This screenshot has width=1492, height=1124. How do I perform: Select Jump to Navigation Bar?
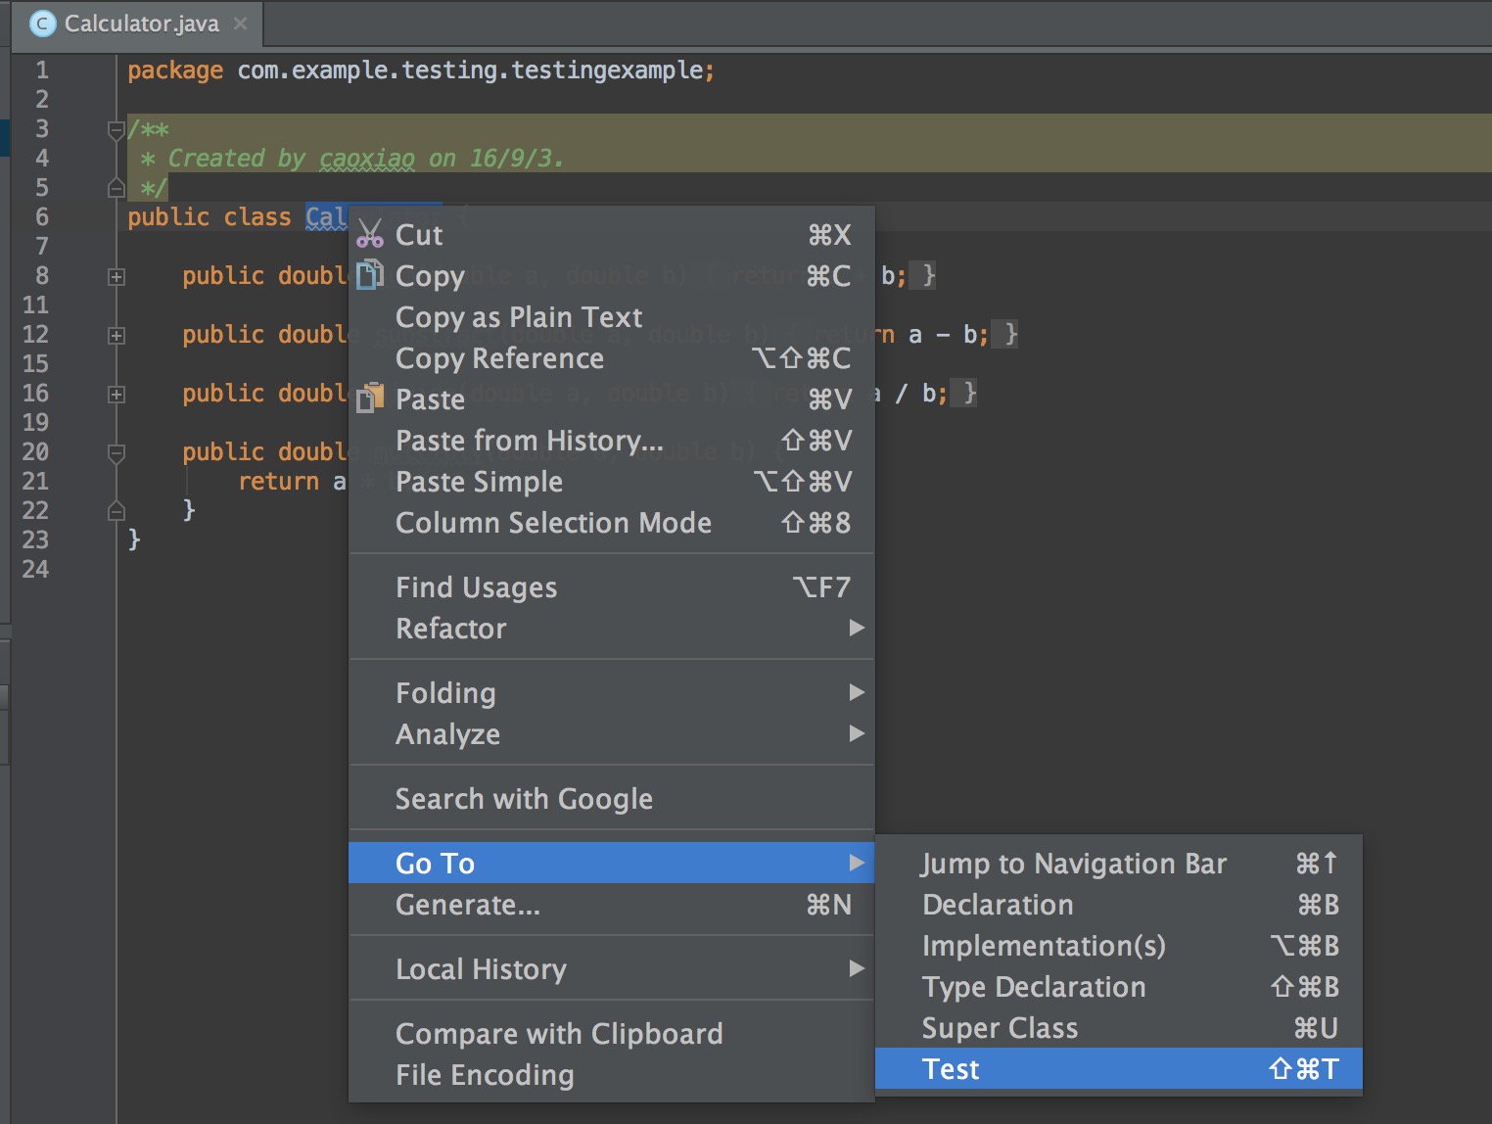(1118, 864)
